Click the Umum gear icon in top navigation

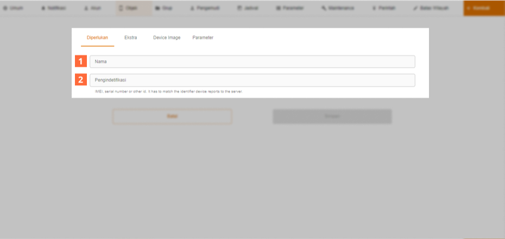coord(5,9)
